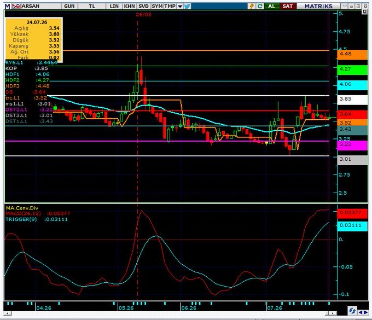Screen dimensions: 372x320
Task: Click the orange 3.52 price level label
Action: point(352,123)
